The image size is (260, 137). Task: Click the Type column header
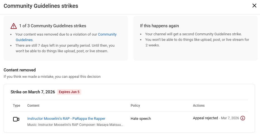click(x=17, y=106)
